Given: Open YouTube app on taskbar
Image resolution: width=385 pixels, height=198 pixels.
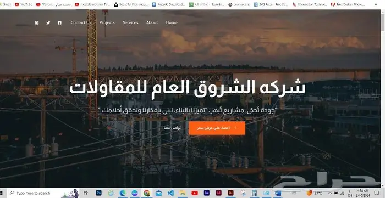Looking at the screenshot, I should pos(195,193).
